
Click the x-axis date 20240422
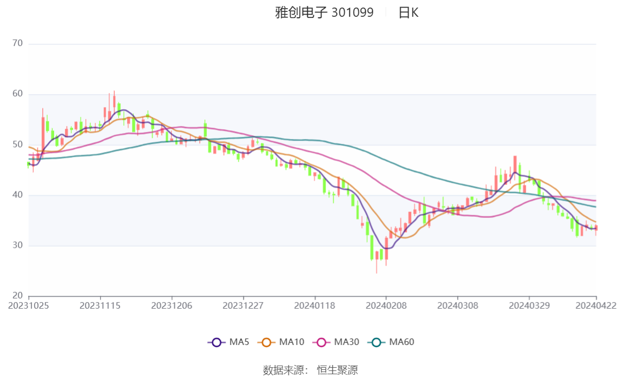pyautogui.click(x=596, y=306)
